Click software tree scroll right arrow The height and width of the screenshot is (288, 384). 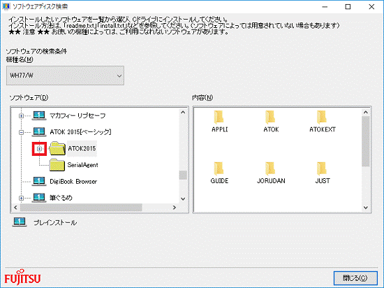click(174, 208)
